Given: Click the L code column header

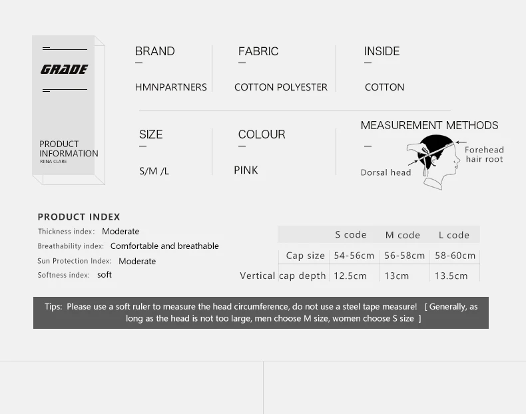Looking at the screenshot, I should [454, 235].
